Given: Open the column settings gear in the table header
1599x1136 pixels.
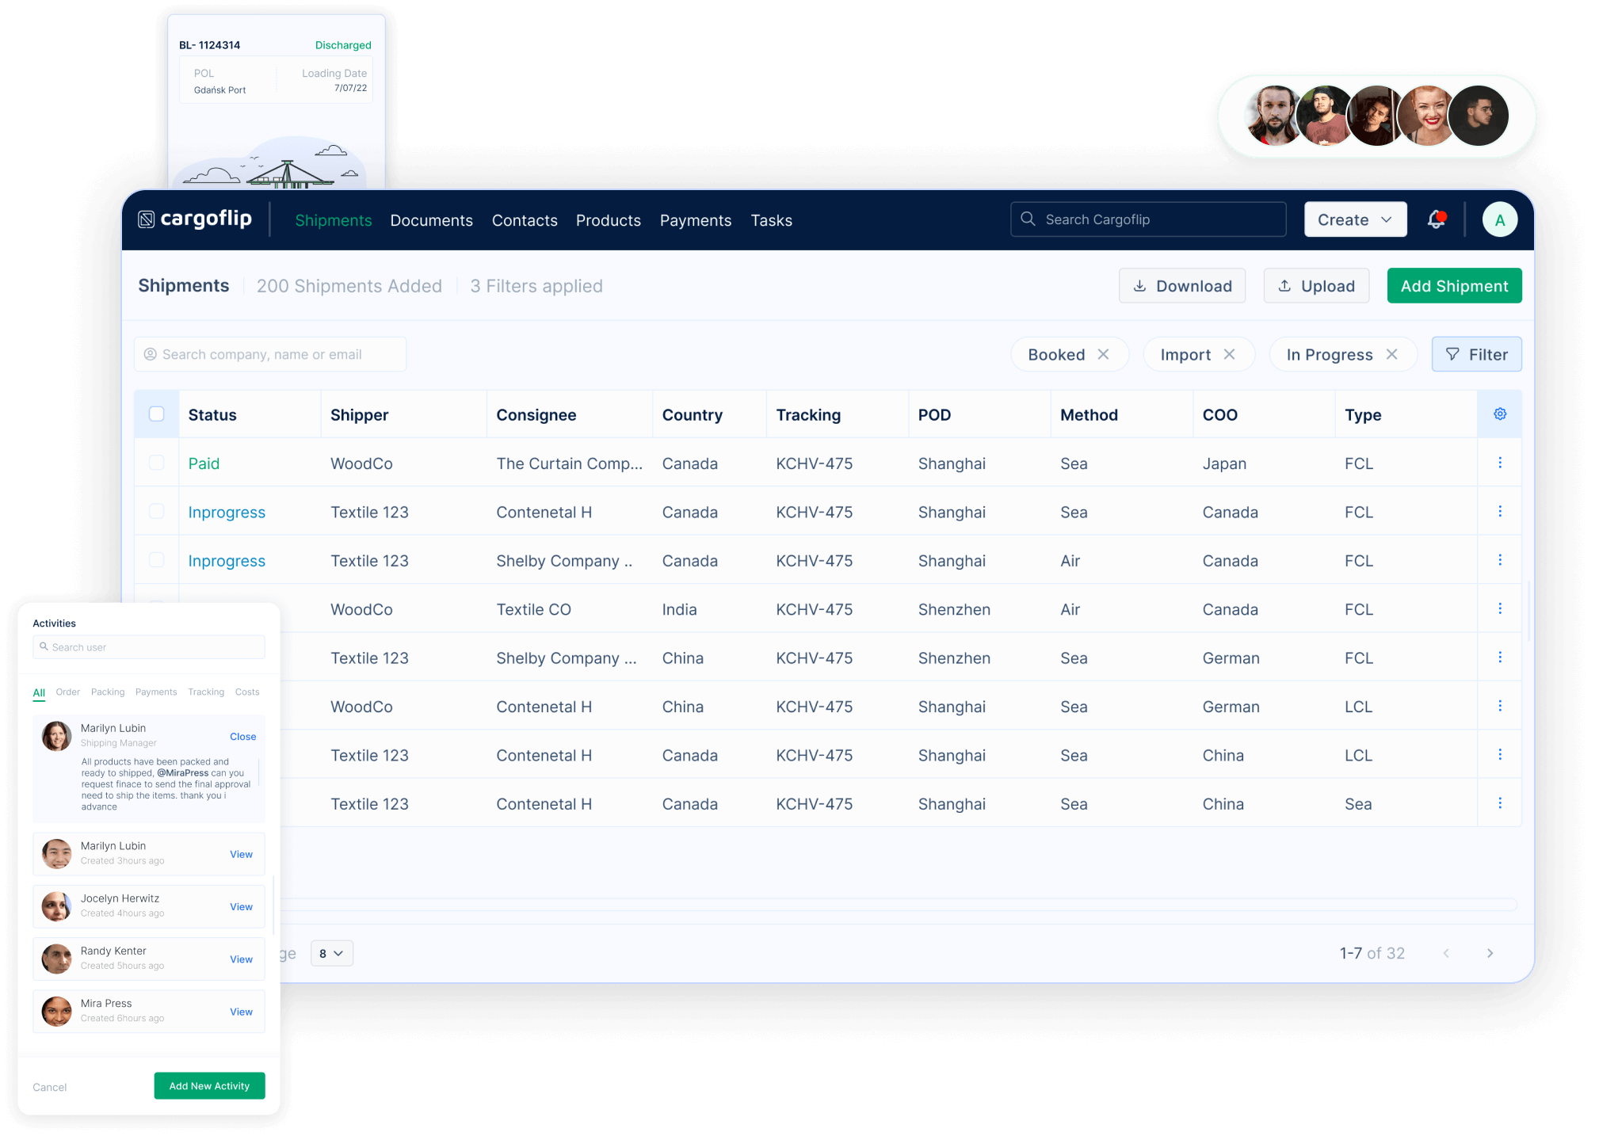Looking at the screenshot, I should point(1499,414).
